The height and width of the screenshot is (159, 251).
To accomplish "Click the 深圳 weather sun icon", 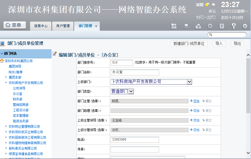I will tap(207, 5).
